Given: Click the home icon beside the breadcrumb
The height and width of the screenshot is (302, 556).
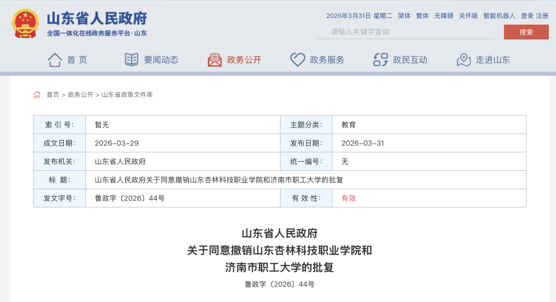Looking at the screenshot, I should (x=36, y=94).
